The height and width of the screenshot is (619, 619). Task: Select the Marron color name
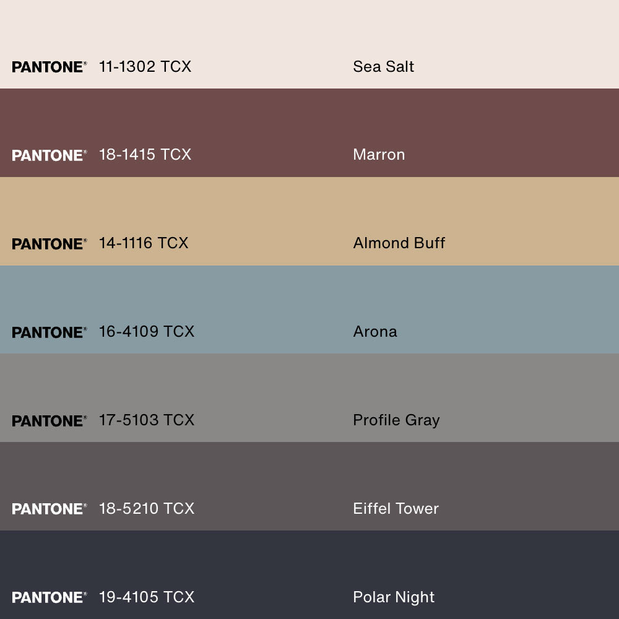tap(379, 155)
